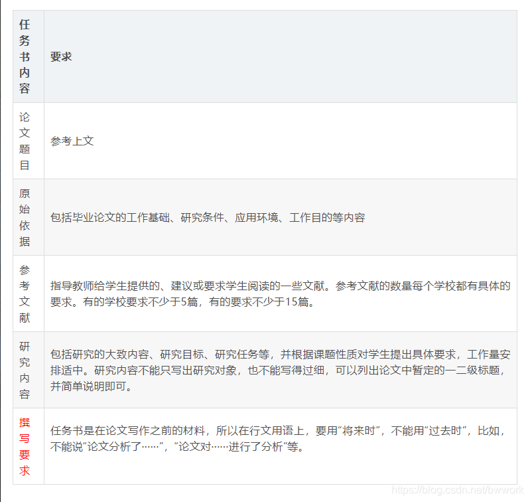This screenshot has width=530, height=502.
Task: Click the 原始依据 row label
Action: (x=25, y=217)
